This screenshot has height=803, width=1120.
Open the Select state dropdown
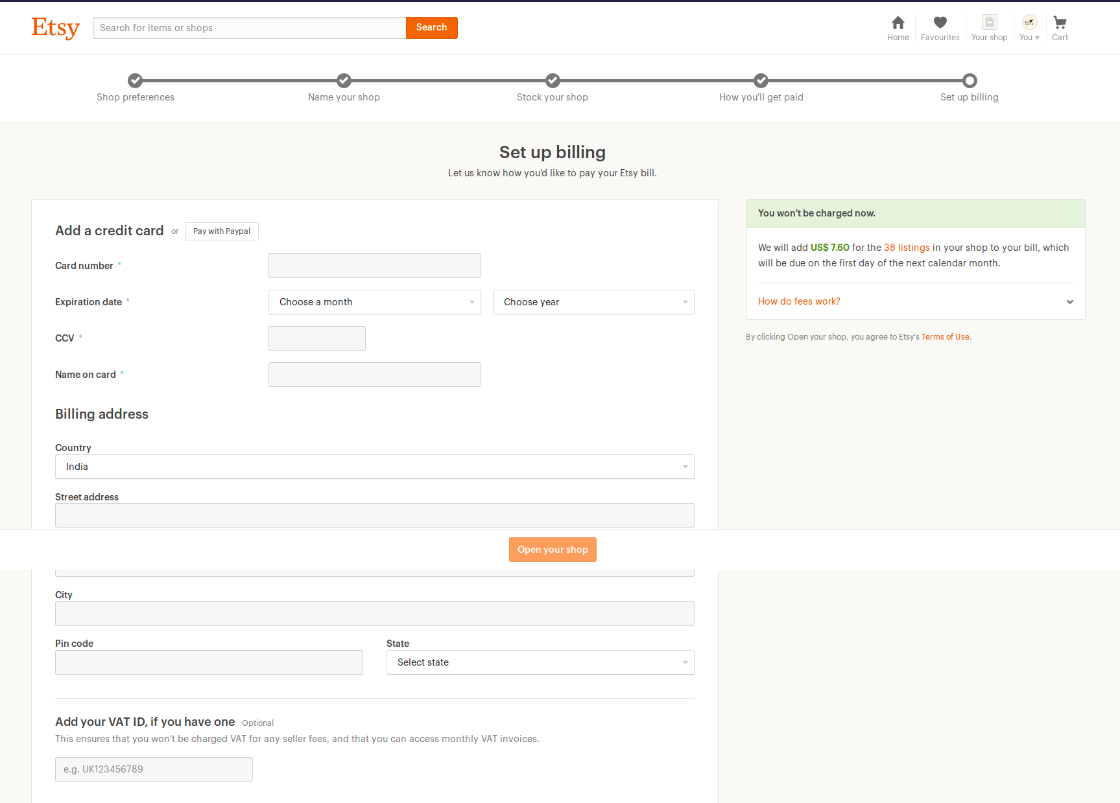(x=540, y=662)
